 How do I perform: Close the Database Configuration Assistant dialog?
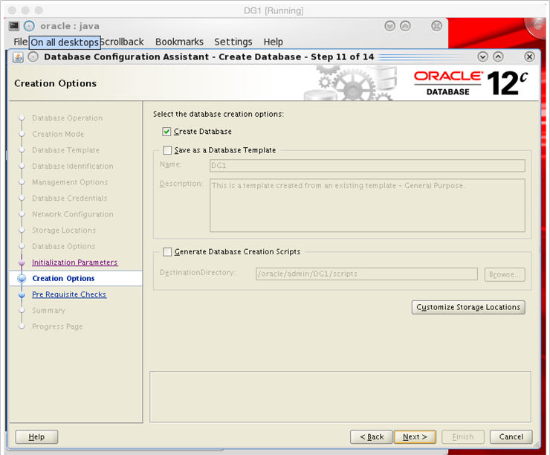coord(529,57)
